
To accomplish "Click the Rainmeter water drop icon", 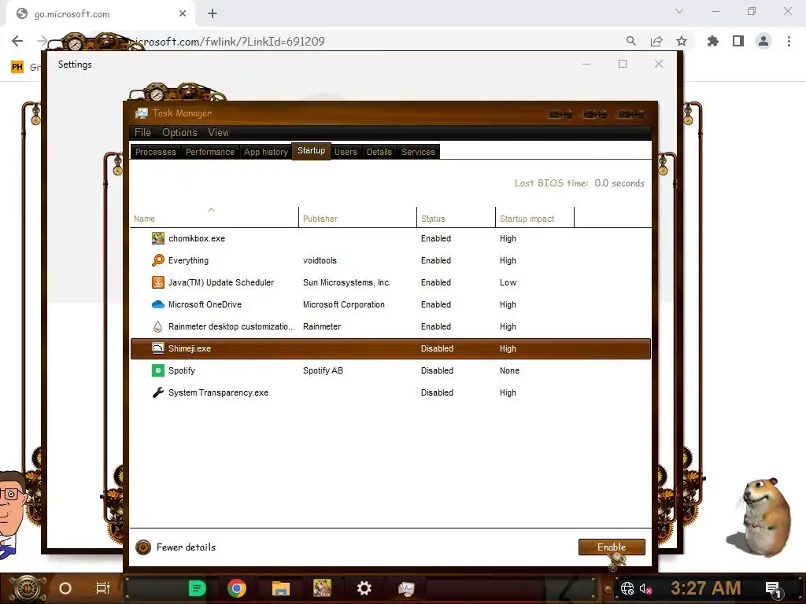I will [x=157, y=326].
